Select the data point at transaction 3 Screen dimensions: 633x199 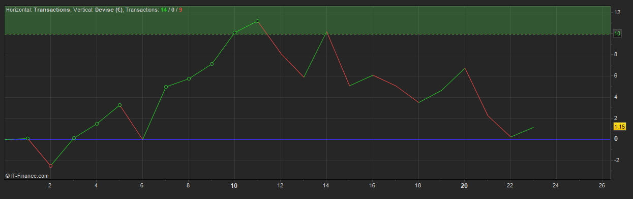[x=74, y=138]
